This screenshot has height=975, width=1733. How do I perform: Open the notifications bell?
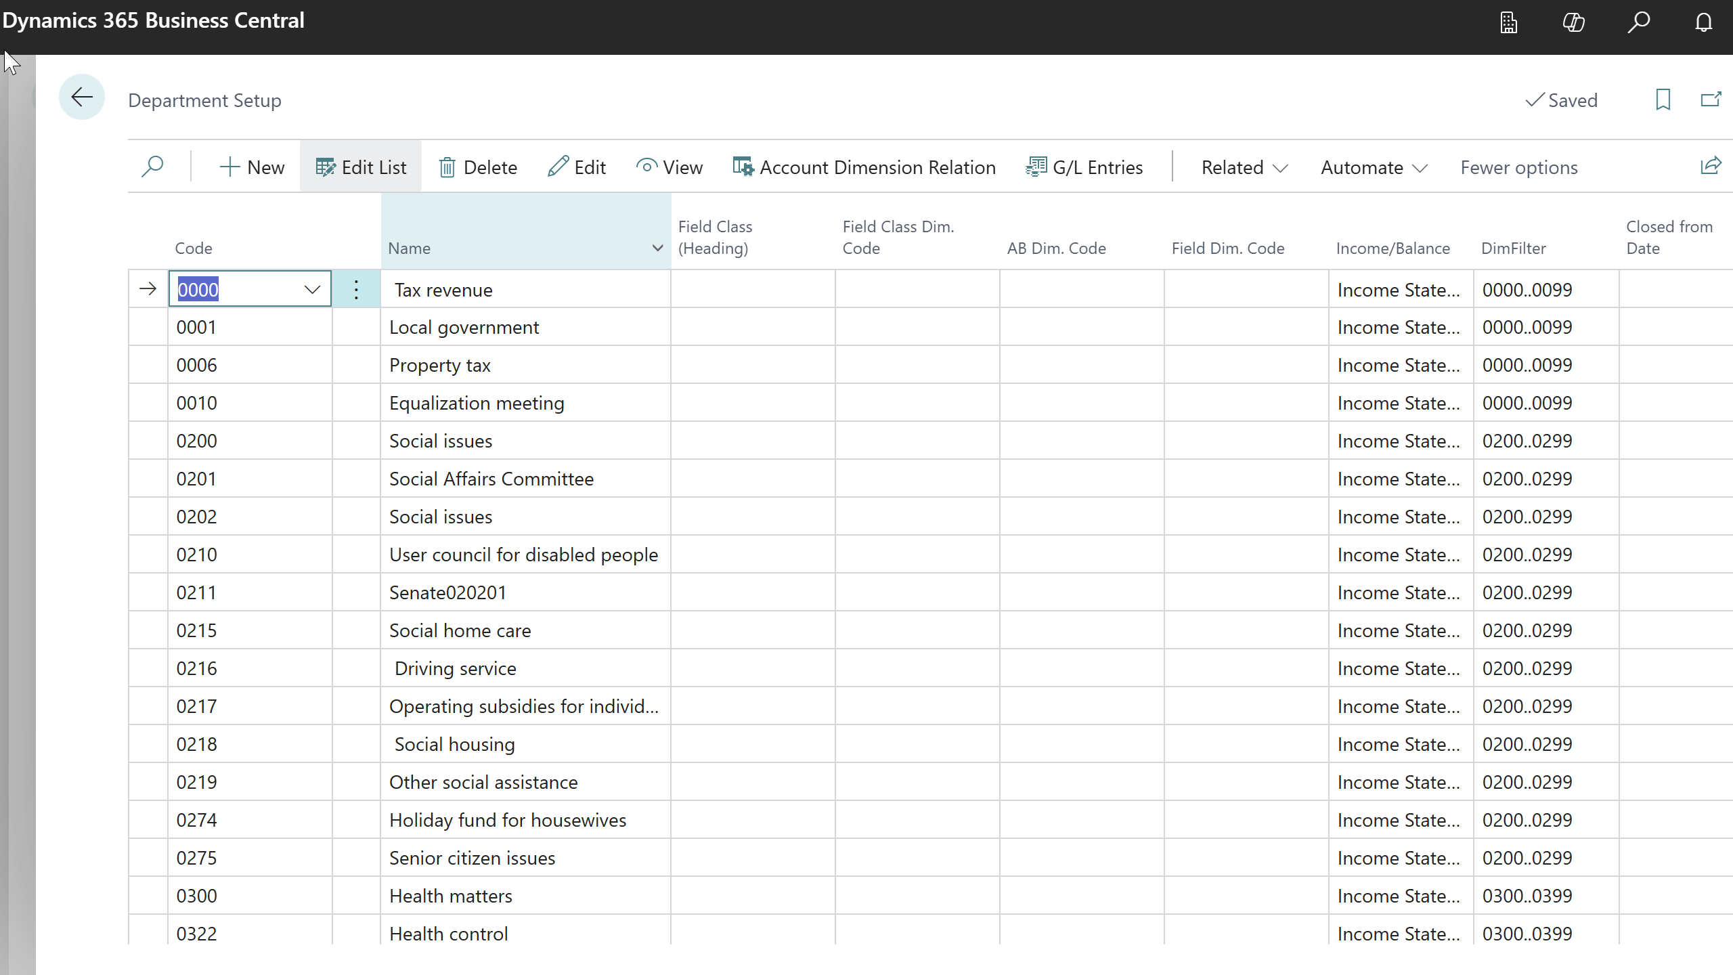pyautogui.click(x=1703, y=22)
